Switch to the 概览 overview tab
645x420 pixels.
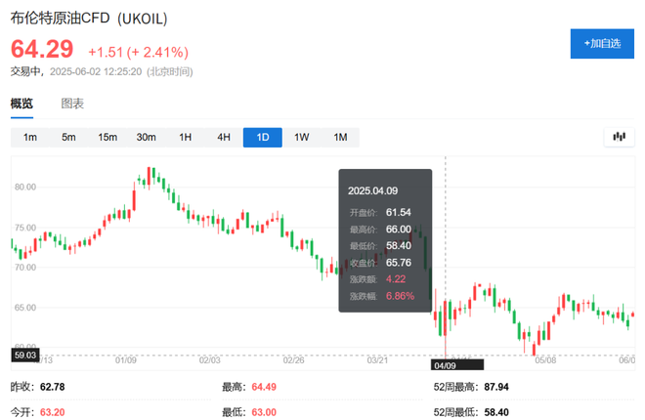point(21,104)
